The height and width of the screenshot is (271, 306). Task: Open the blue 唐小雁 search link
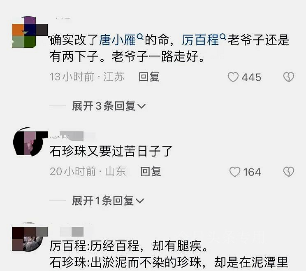(117, 40)
